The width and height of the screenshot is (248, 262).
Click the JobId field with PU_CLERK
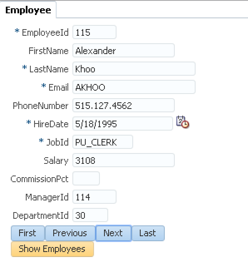pos(103,142)
